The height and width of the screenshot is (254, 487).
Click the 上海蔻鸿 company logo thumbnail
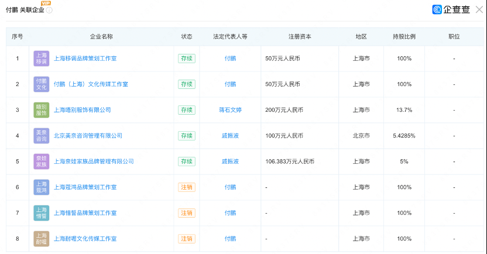coord(42,187)
